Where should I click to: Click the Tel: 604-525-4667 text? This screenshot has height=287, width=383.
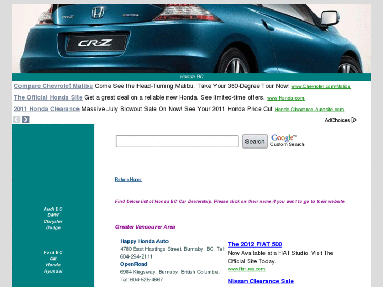141,280
